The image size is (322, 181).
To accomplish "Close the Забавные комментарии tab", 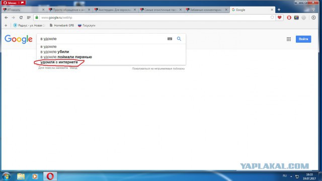I will (226, 10).
